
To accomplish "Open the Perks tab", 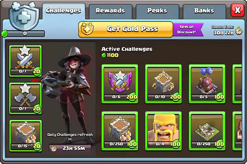I will pyautogui.click(x=157, y=11).
